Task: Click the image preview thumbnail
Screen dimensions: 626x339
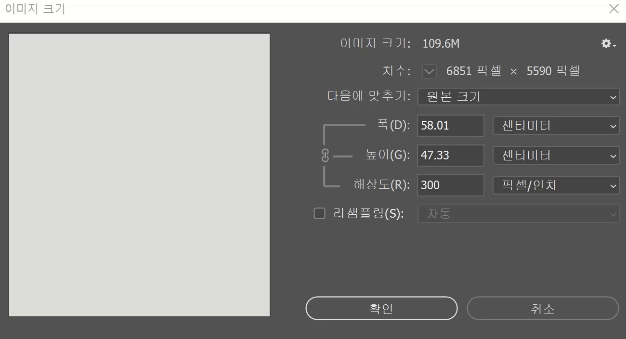Action: click(140, 175)
